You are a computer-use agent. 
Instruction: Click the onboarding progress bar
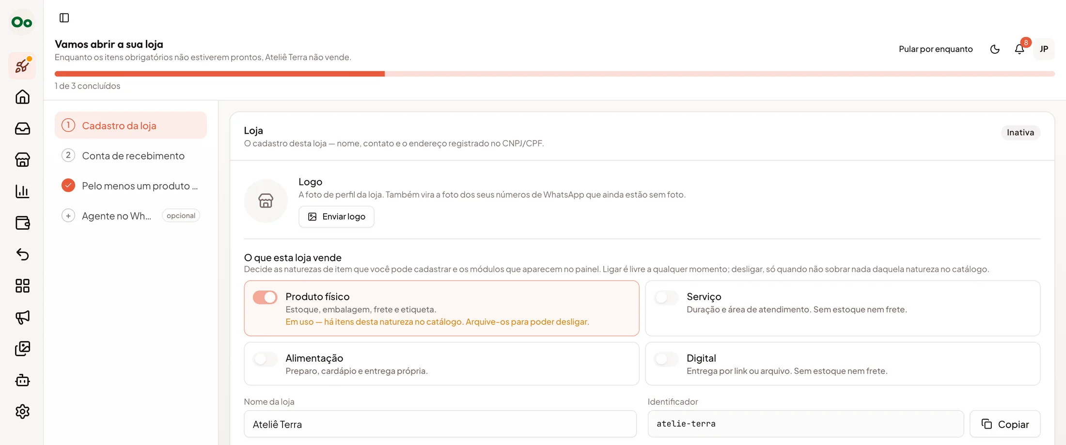(555, 74)
